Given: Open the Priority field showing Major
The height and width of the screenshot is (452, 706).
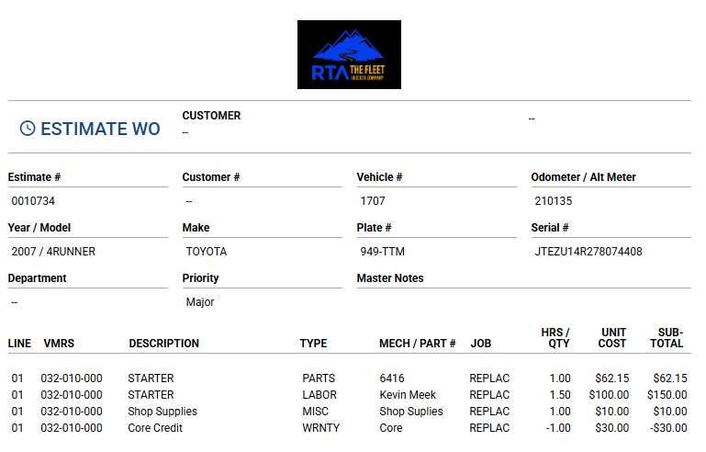Looking at the screenshot, I should 200,301.
